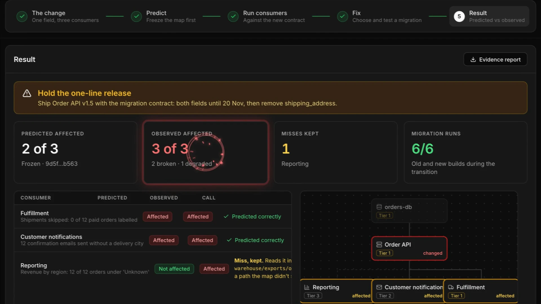Select the Misses Kept card
Screen dimensions: 541x304
tap(336, 152)
